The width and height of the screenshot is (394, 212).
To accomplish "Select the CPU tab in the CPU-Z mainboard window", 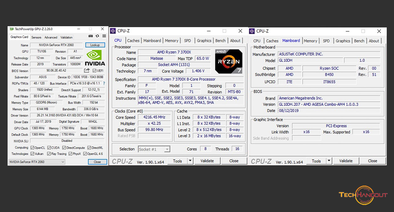I will pyautogui.click(x=257, y=41).
